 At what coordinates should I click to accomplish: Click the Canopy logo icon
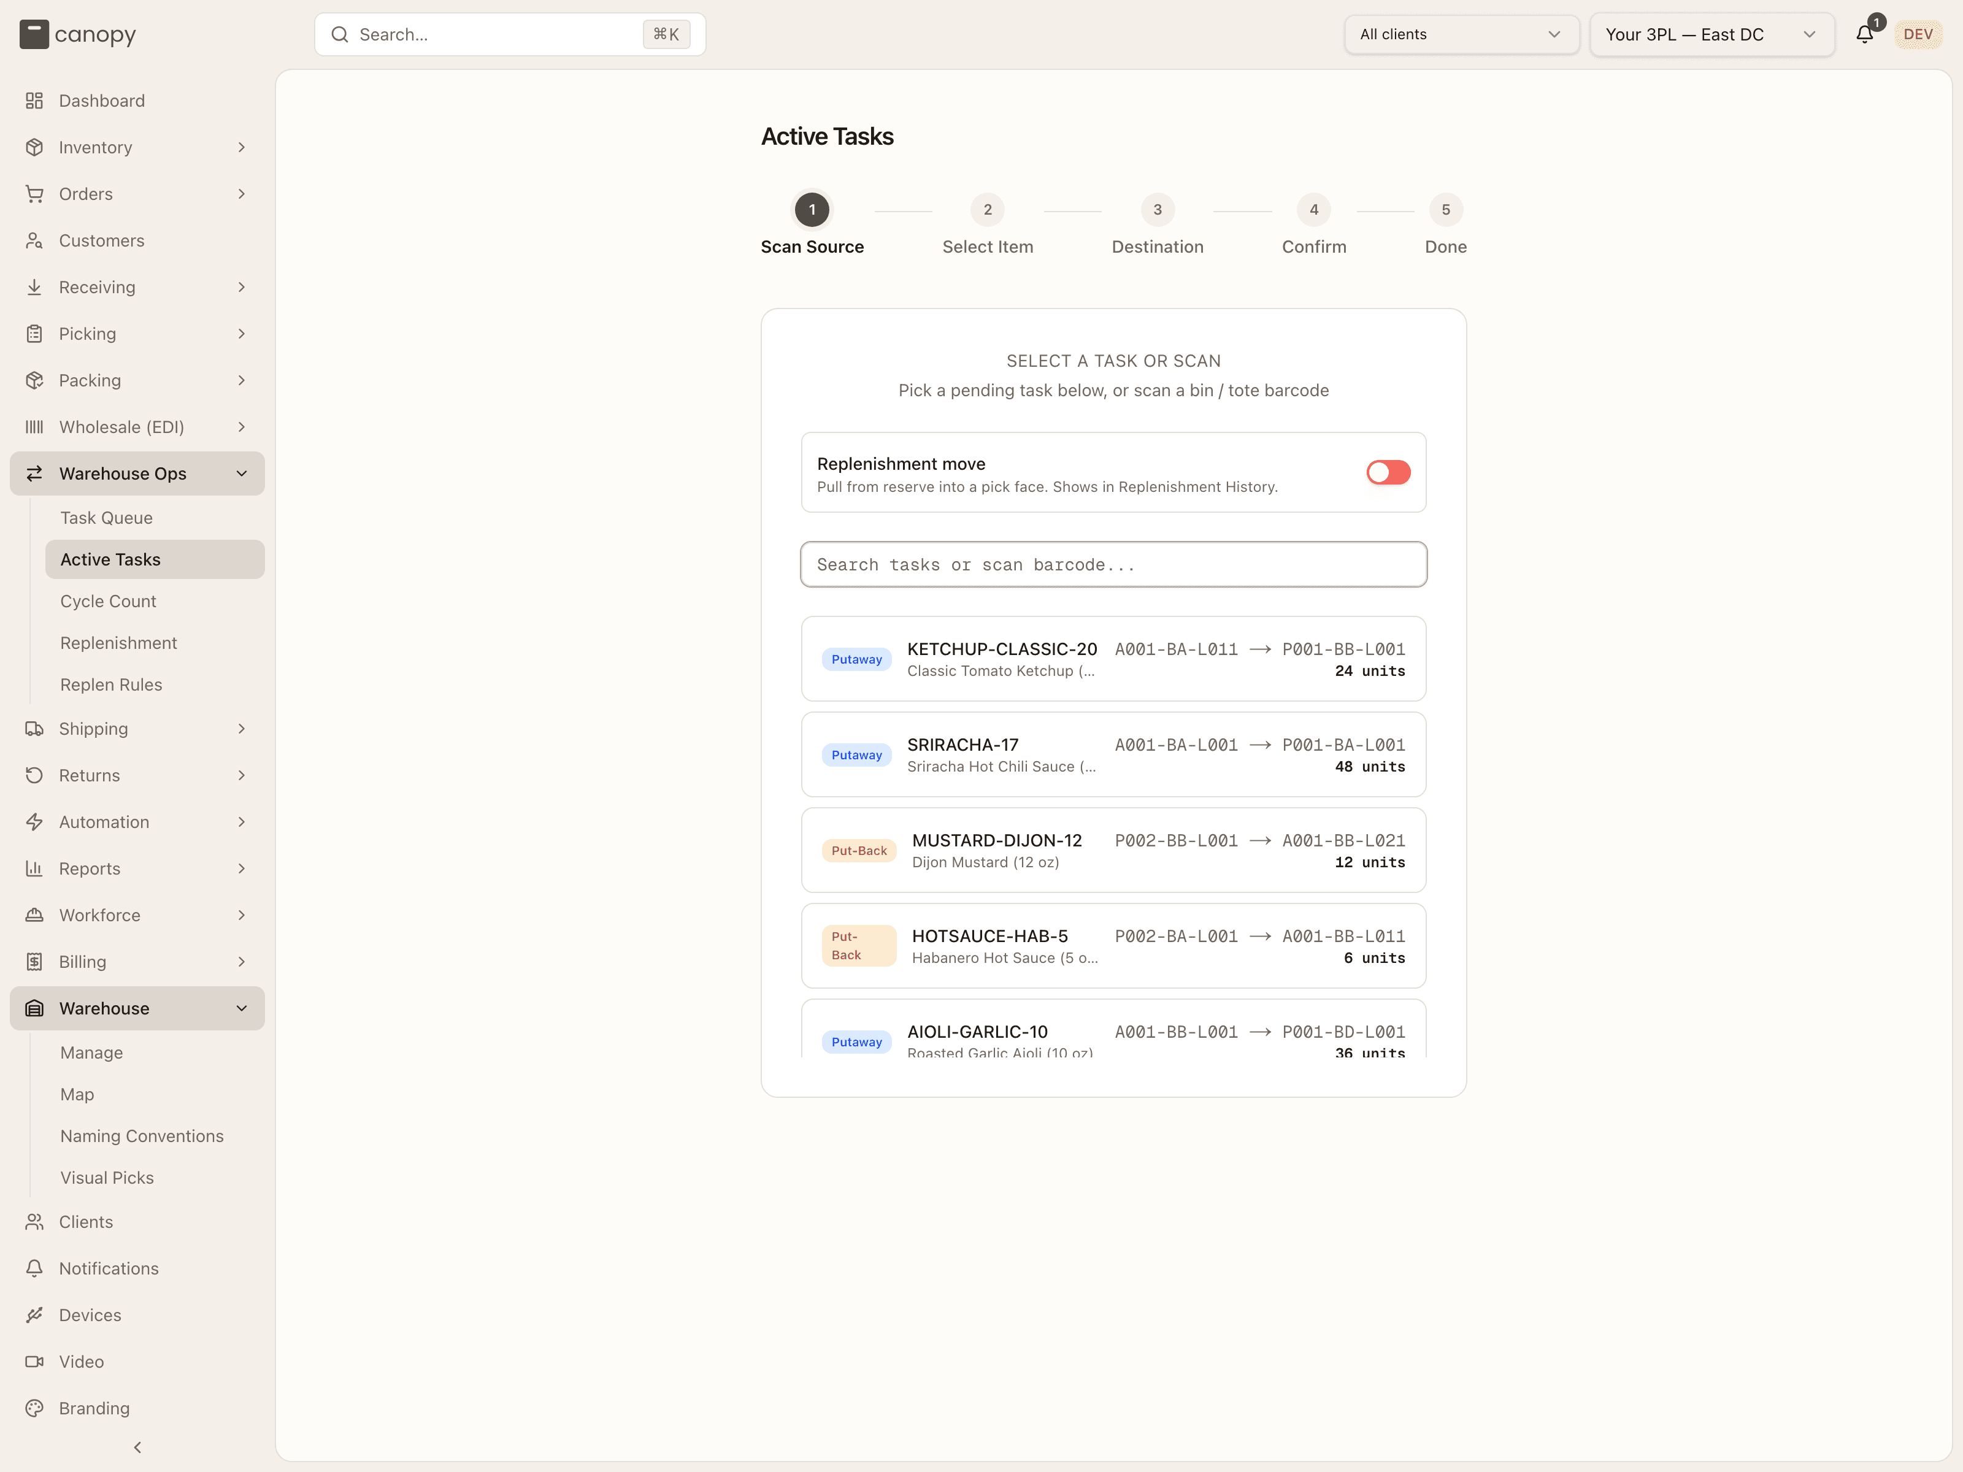34,34
